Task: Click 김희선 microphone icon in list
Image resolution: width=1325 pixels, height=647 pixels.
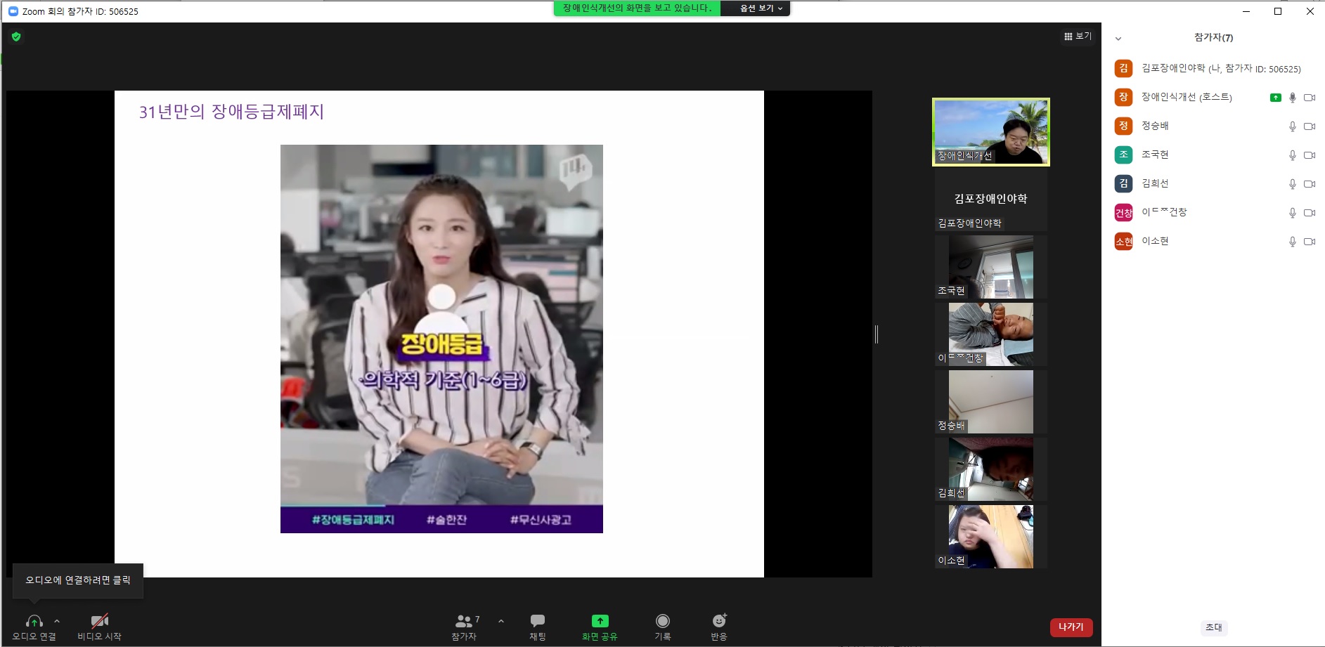Action: [1292, 184]
